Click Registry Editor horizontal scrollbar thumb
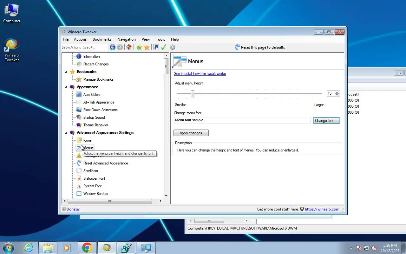 (209, 221)
